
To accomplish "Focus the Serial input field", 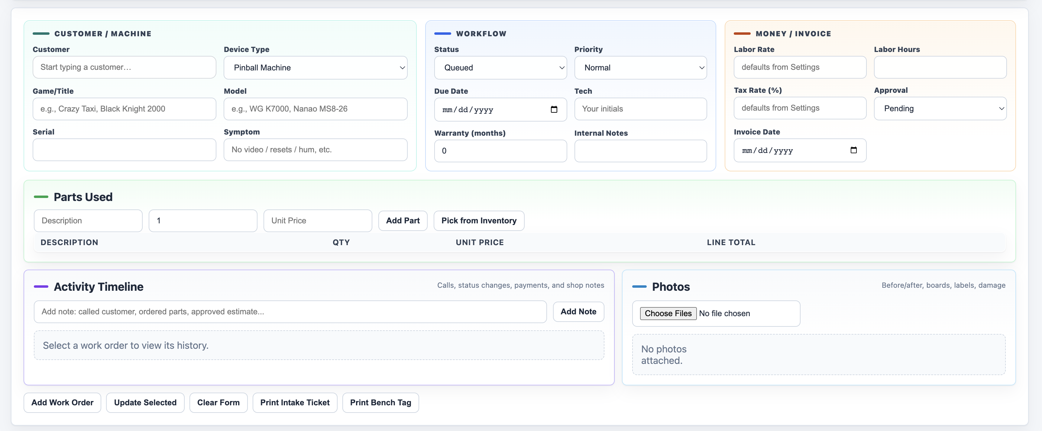I will tap(124, 150).
